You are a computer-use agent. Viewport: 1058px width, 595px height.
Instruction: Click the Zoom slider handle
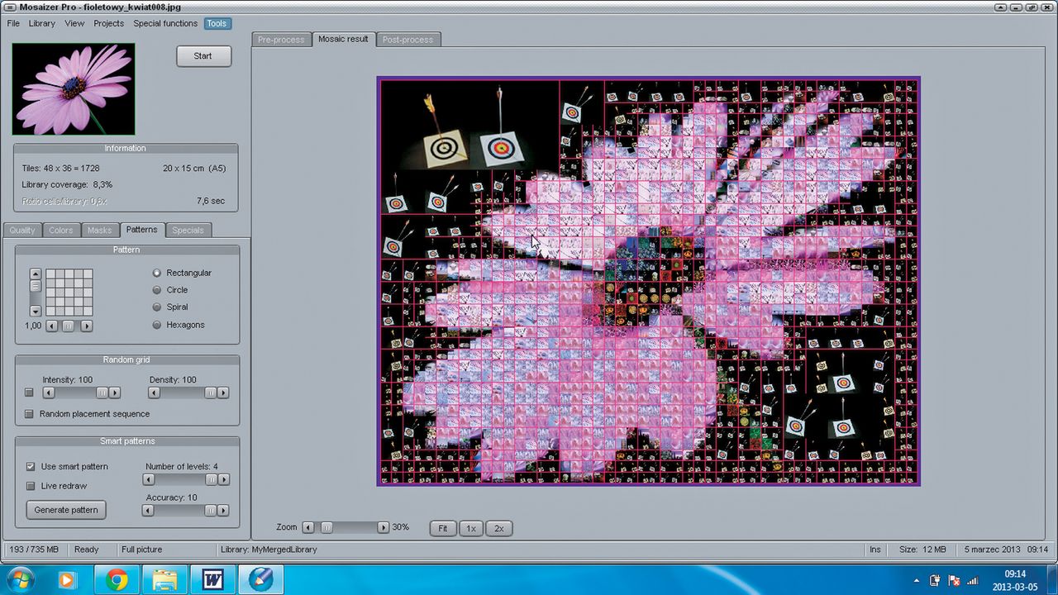pos(326,527)
